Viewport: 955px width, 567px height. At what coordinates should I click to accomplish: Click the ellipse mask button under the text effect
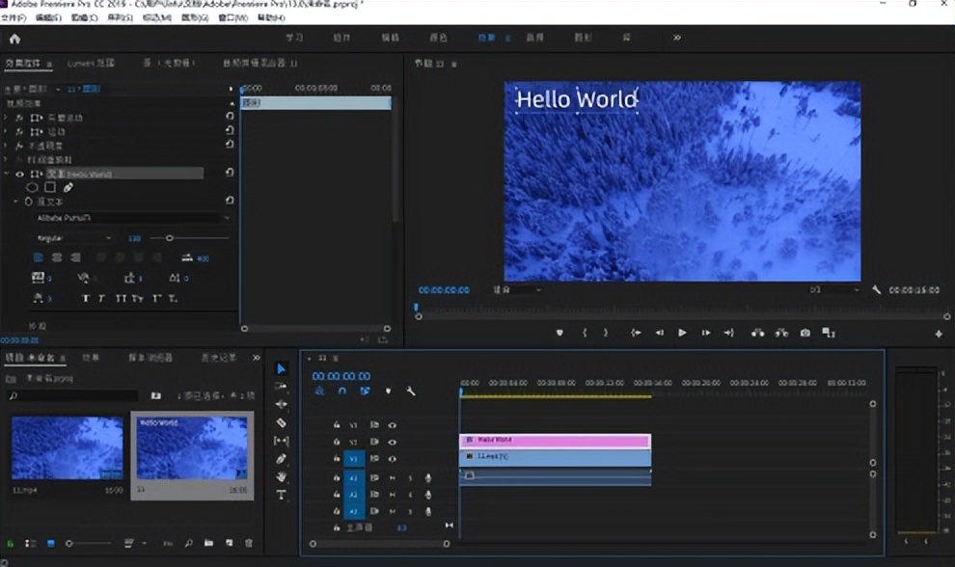coord(33,187)
